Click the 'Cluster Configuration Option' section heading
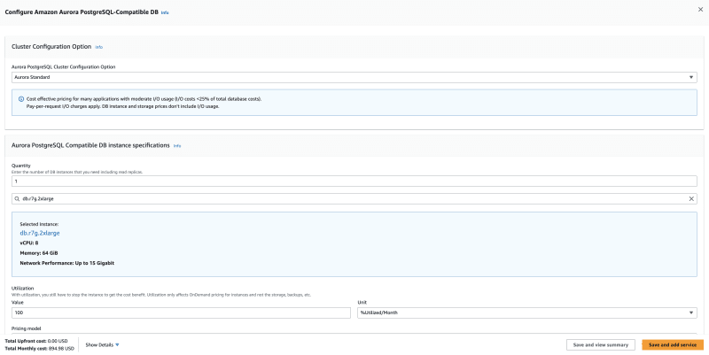709x355 pixels. pyautogui.click(x=51, y=47)
